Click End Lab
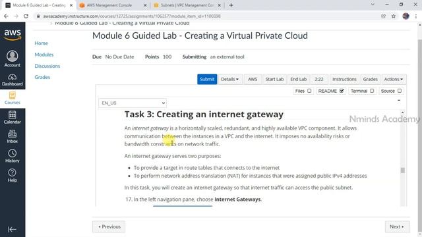The width and height of the screenshot is (422, 237). (299, 79)
